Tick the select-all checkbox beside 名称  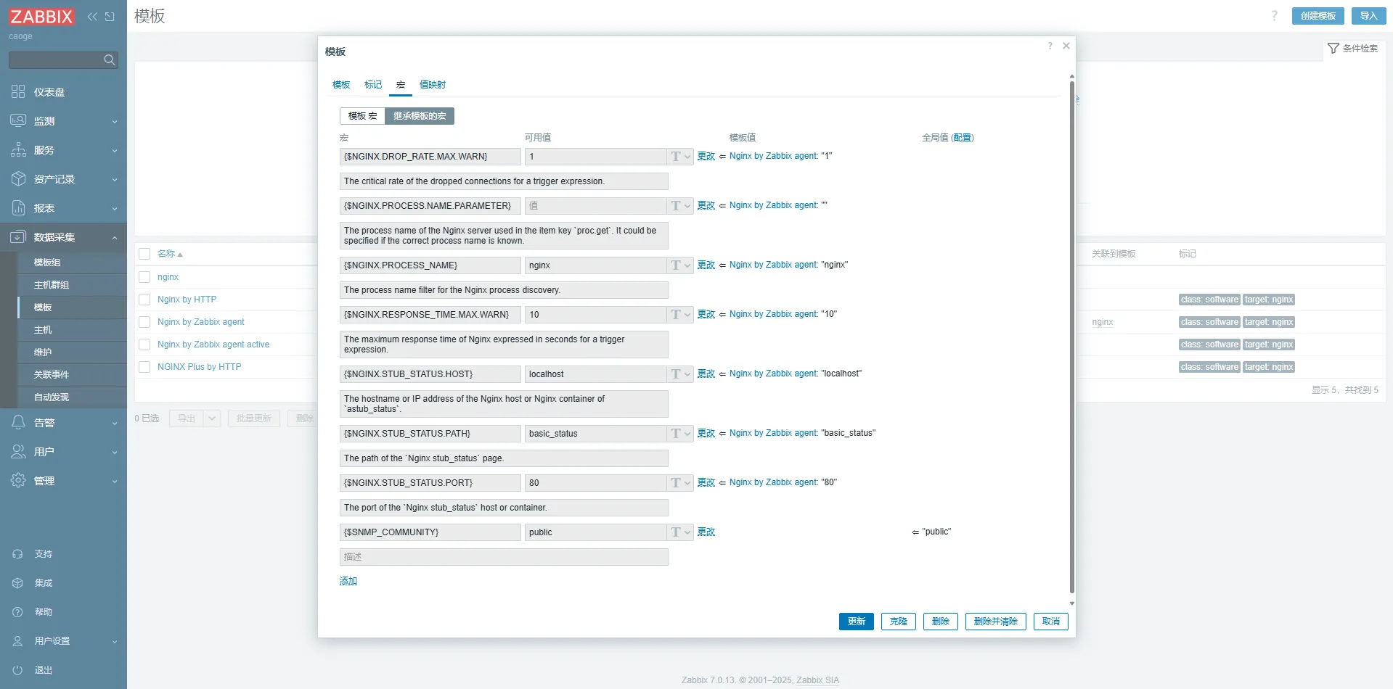point(144,254)
